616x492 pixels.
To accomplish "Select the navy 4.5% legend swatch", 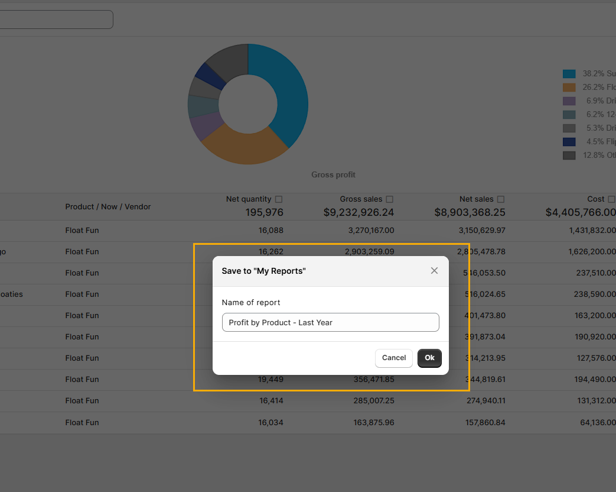I will click(x=569, y=142).
